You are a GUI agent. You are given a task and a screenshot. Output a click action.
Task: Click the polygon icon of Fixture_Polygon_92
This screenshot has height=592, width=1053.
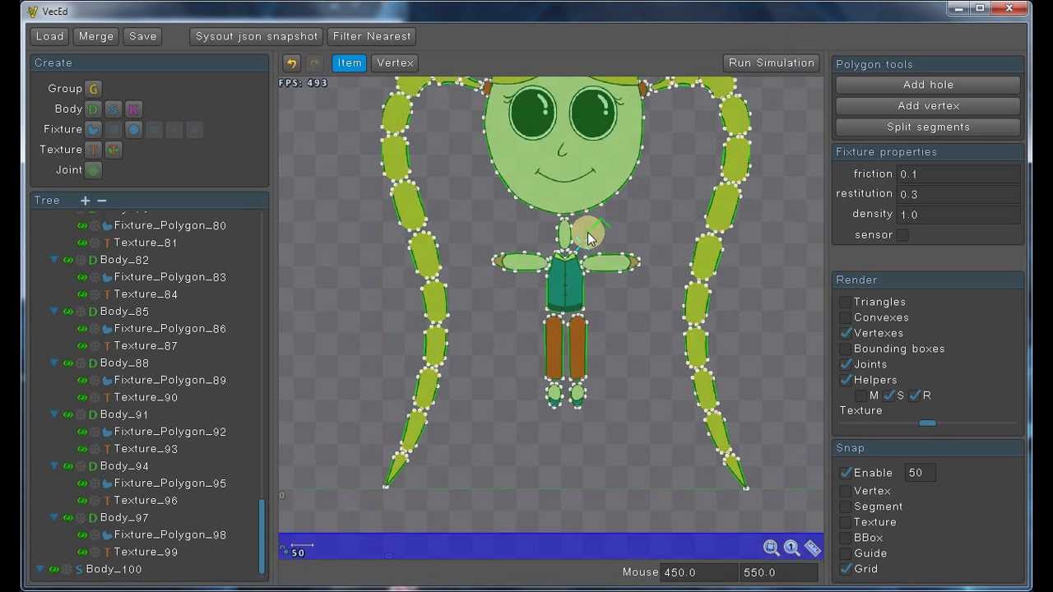pos(107,432)
